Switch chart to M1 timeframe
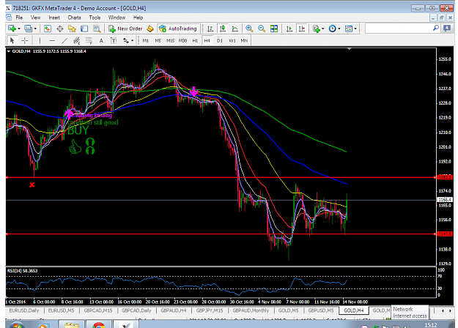Screen dimensions: 458x328 click(x=146, y=40)
